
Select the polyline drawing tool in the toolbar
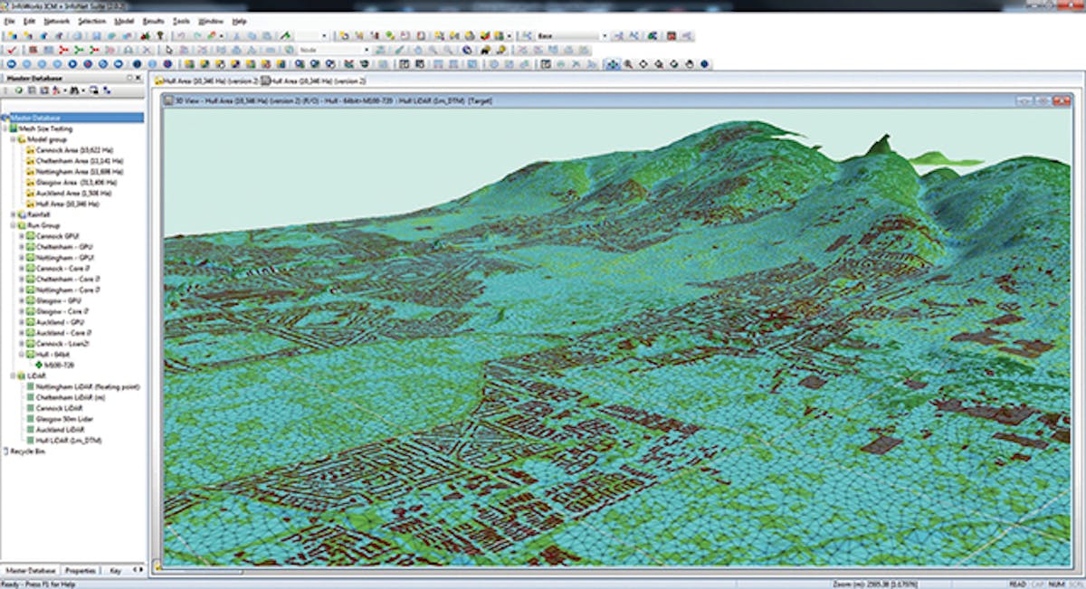click(x=398, y=48)
